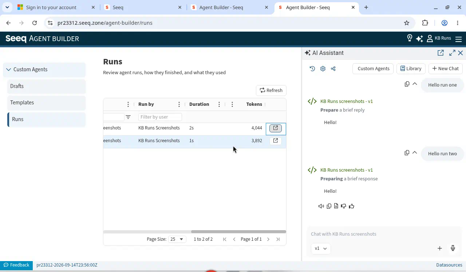
Task: Sort by the Tokens column header
Action: tap(254, 104)
